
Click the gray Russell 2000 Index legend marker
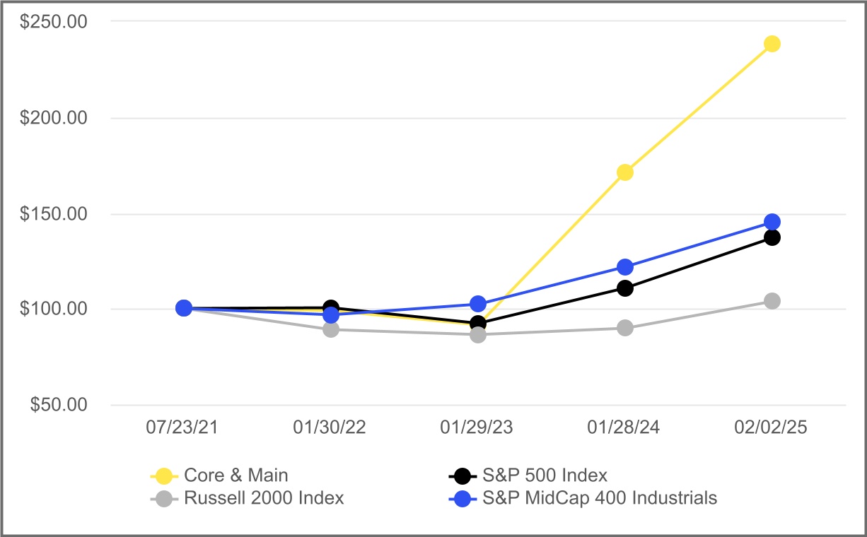pos(164,498)
